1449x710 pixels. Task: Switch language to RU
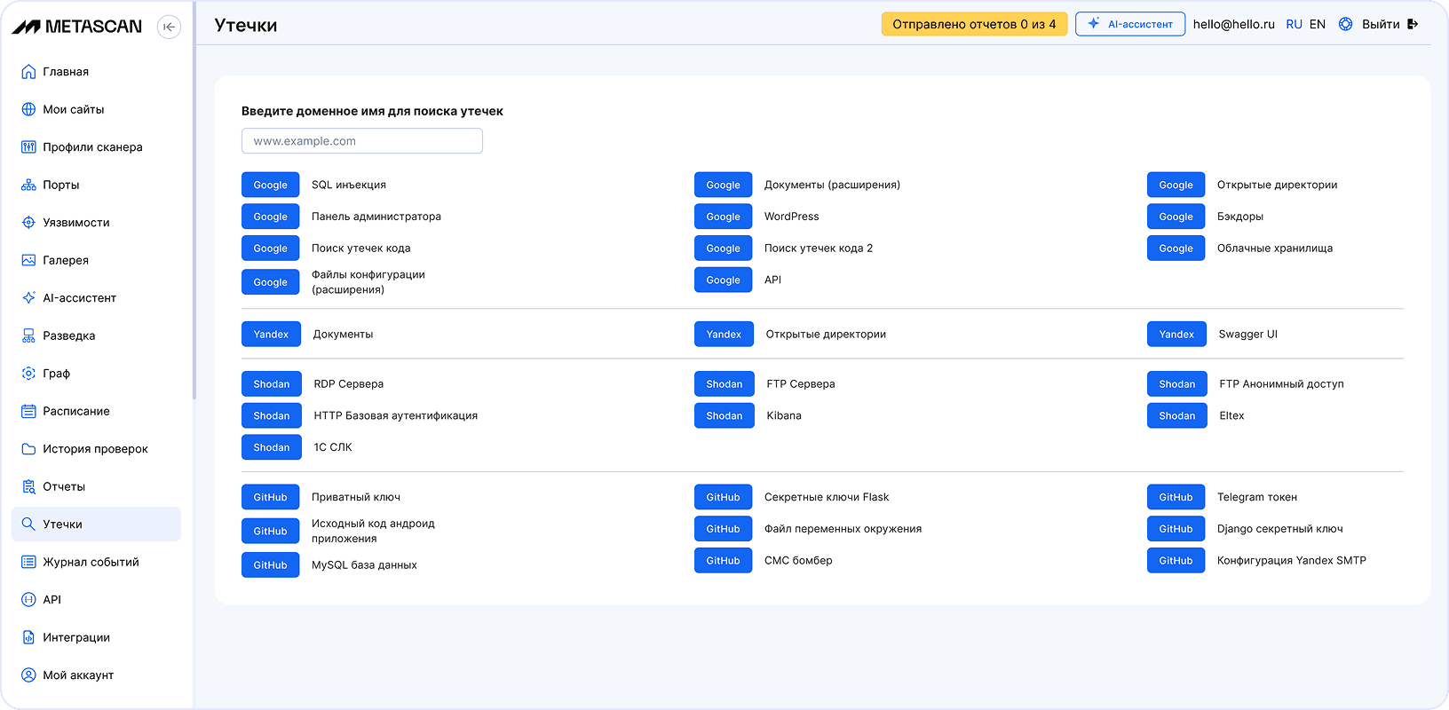(x=1295, y=24)
